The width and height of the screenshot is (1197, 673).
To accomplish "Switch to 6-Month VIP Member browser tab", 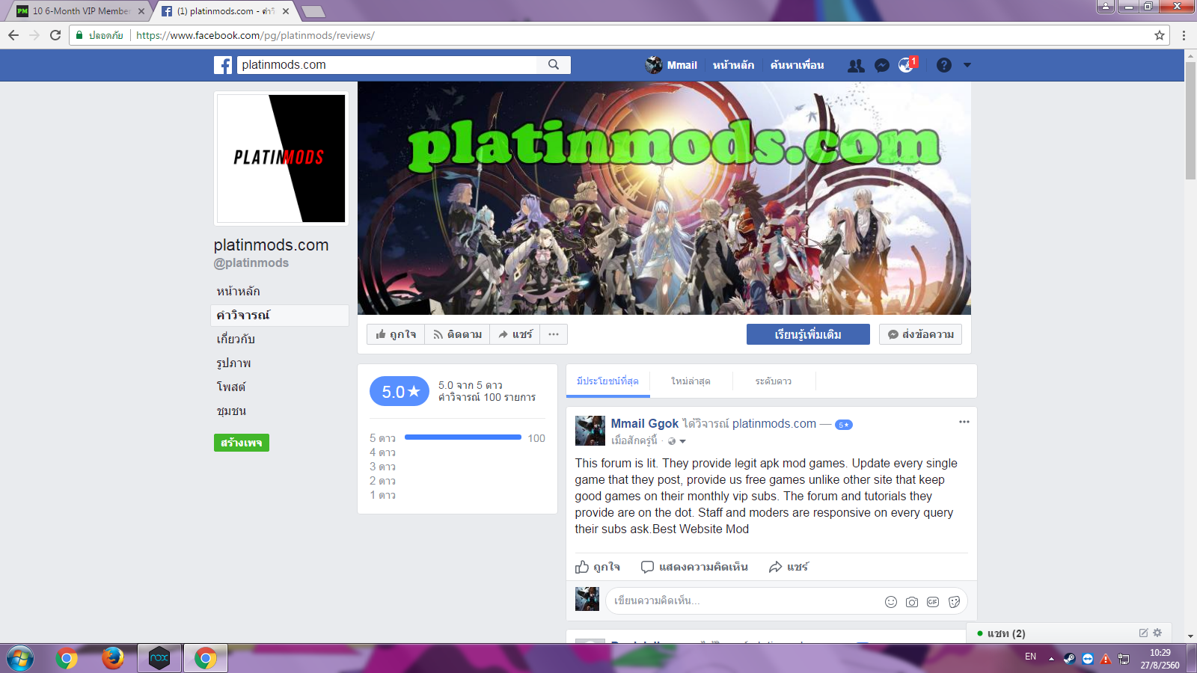I will [x=80, y=11].
